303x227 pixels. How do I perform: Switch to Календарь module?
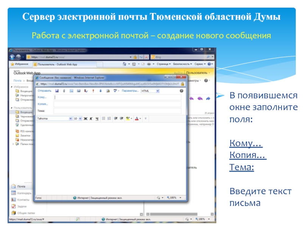tap(21, 193)
